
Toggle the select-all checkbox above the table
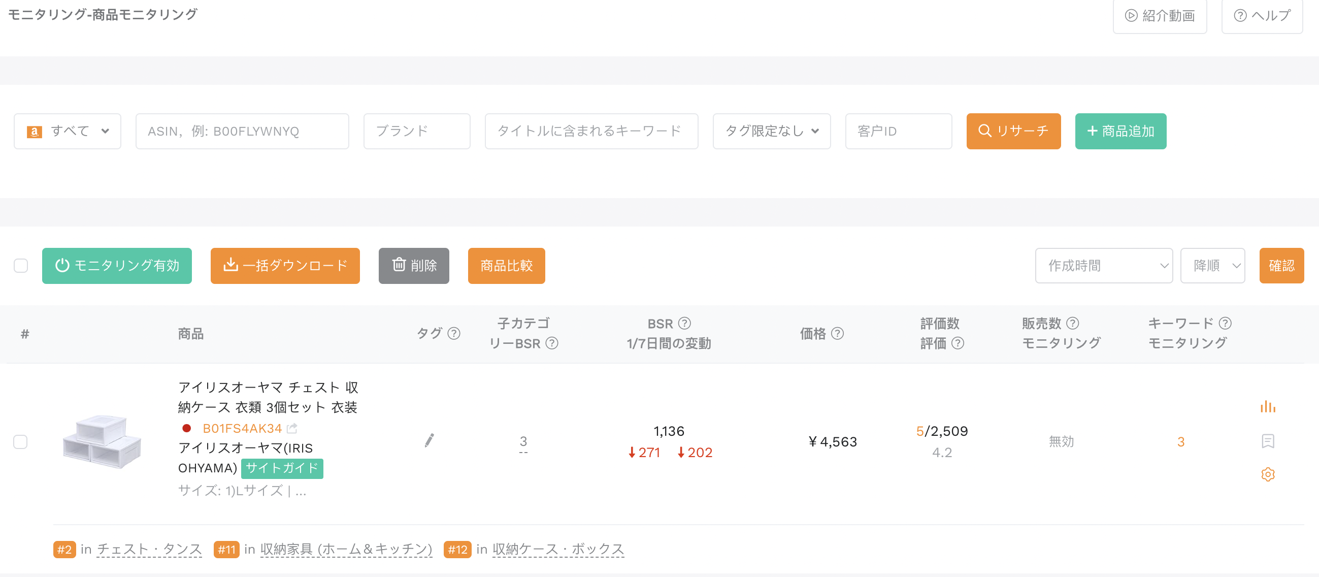pyautogui.click(x=21, y=266)
